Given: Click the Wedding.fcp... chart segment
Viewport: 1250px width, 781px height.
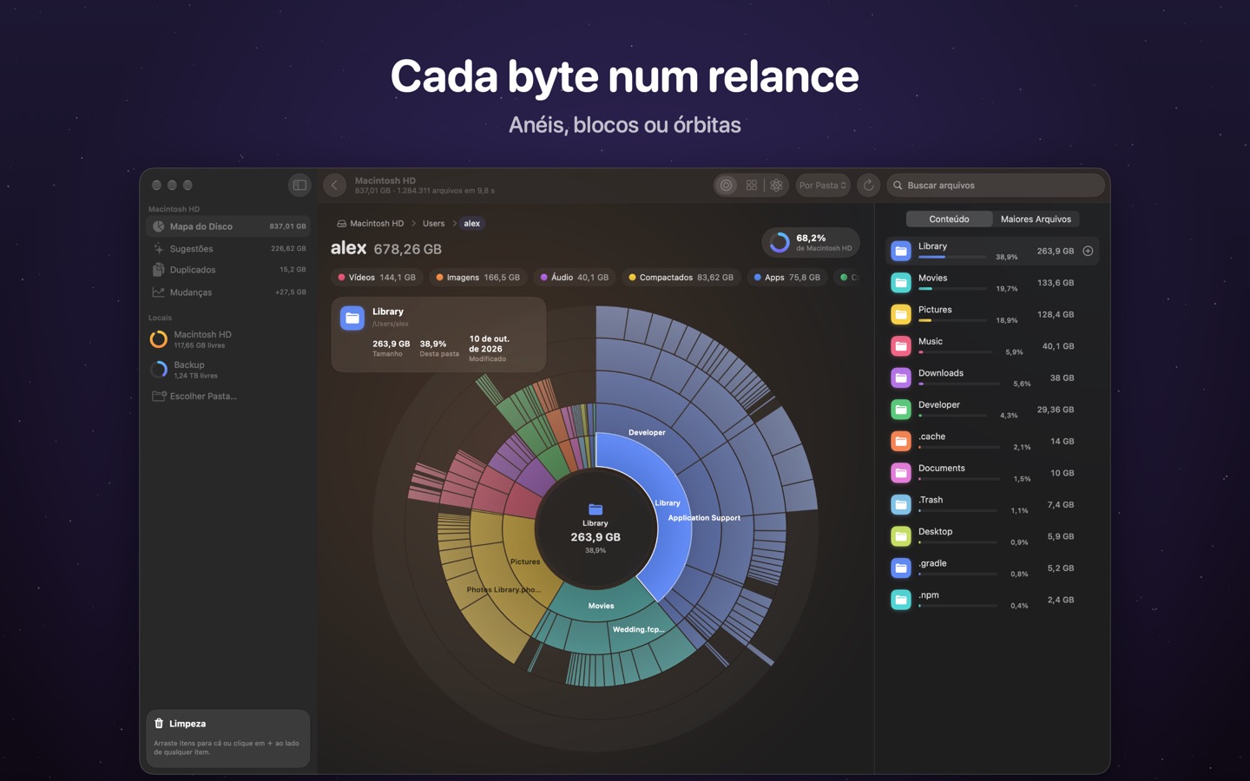Looking at the screenshot, I should (638, 629).
